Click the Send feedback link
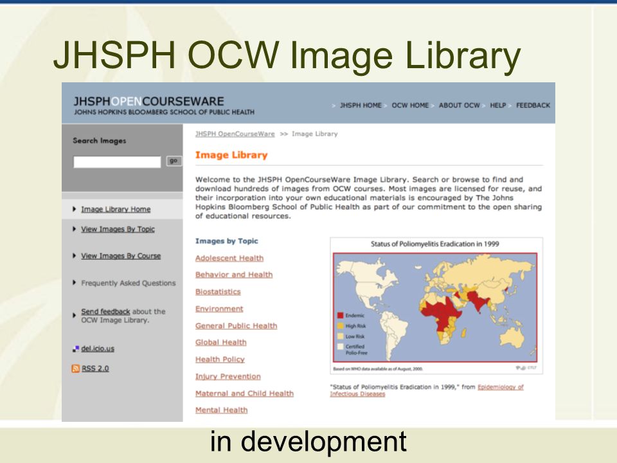 click(x=105, y=311)
